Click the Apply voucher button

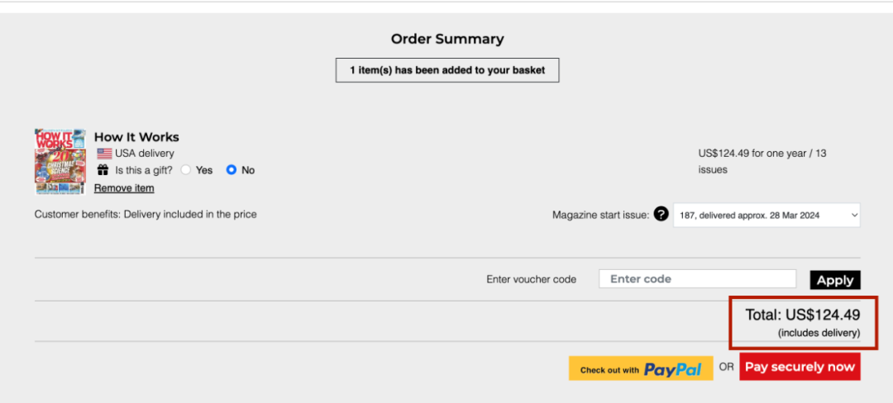point(835,280)
